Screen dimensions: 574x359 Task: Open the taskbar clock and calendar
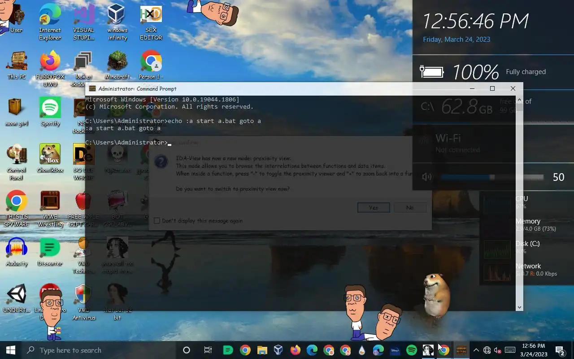click(x=534, y=350)
